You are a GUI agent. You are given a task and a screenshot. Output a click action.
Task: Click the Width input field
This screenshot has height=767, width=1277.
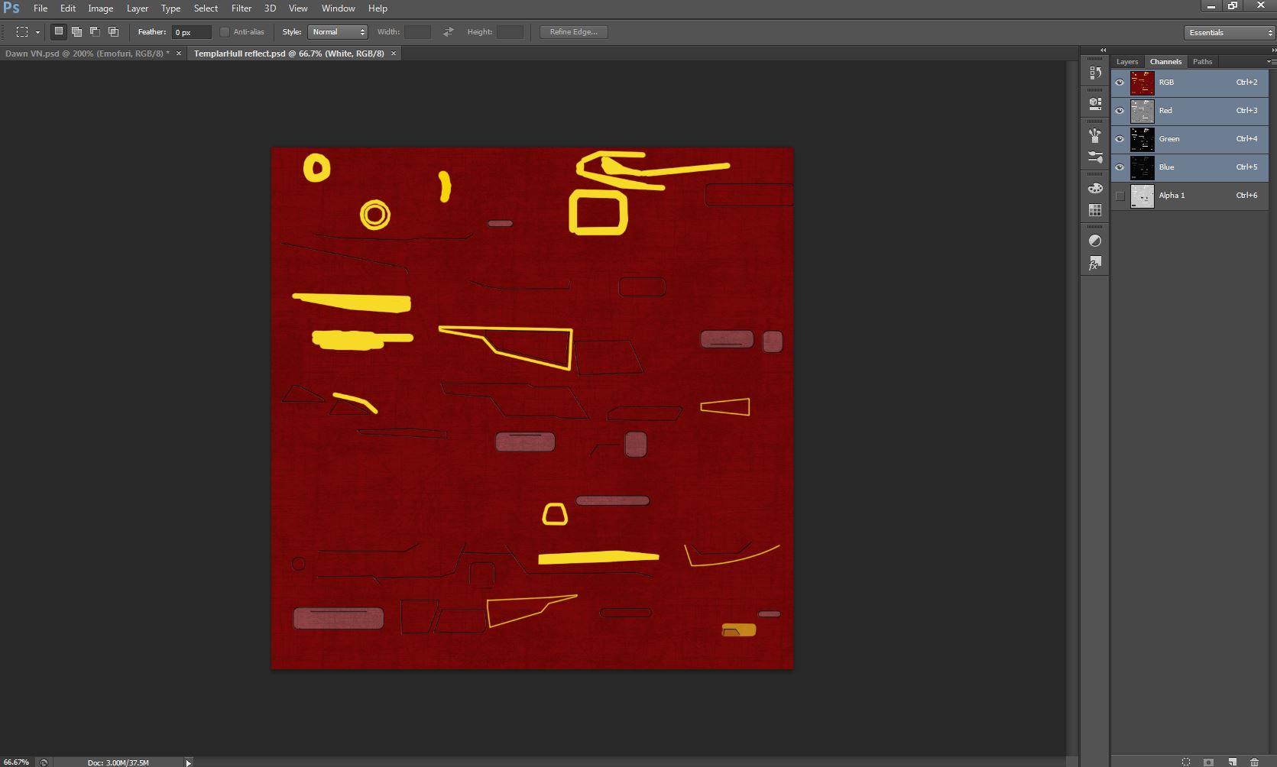(417, 32)
